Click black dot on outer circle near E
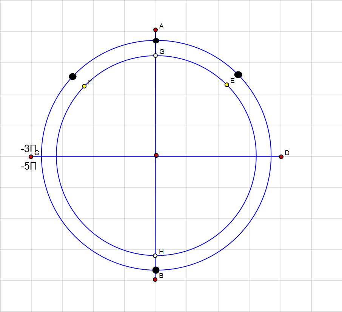This screenshot has height=312, width=342. (238, 75)
